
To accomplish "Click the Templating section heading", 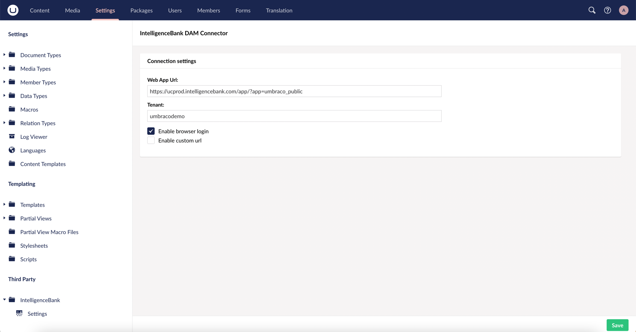I will tap(22, 184).
